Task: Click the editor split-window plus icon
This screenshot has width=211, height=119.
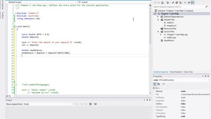Action: (150, 5)
